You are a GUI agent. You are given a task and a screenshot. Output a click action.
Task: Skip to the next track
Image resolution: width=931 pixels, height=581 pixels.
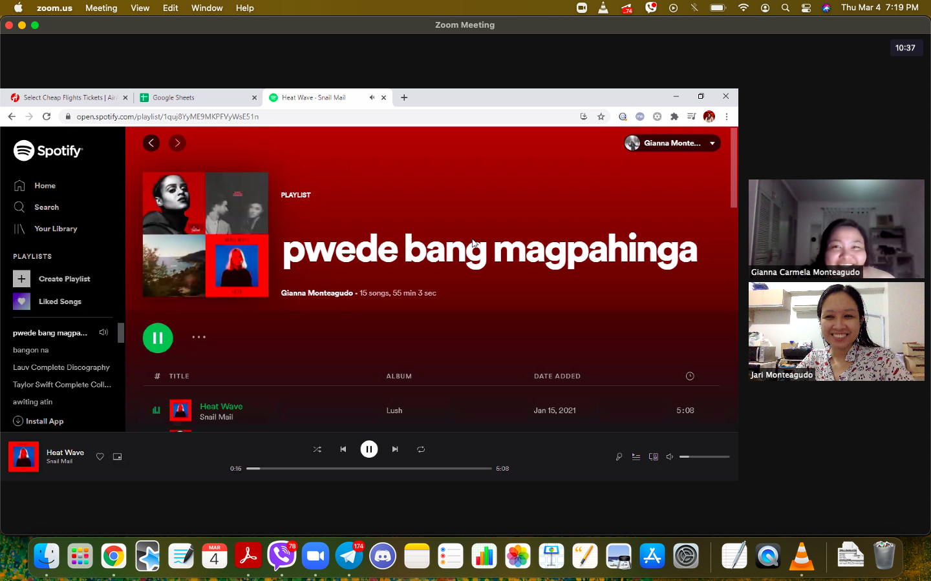tap(395, 449)
